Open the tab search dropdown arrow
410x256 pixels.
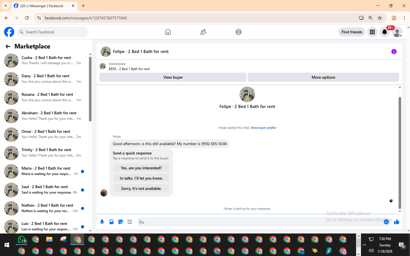tap(6, 6)
